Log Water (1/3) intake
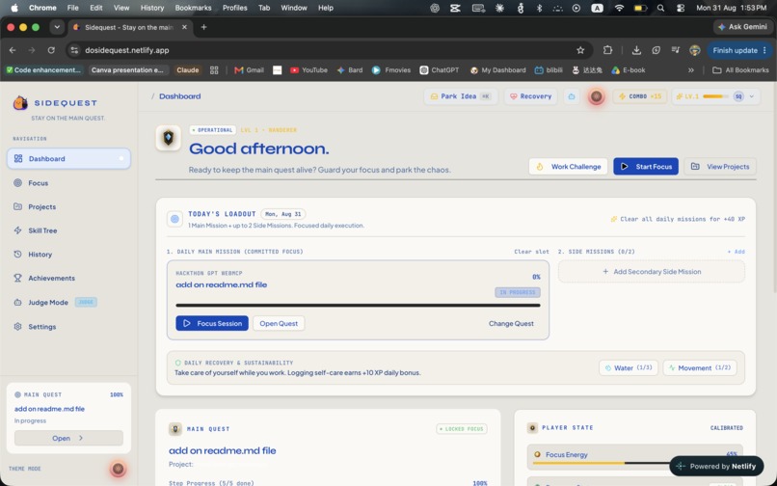This screenshot has width=777, height=486. [x=629, y=368]
